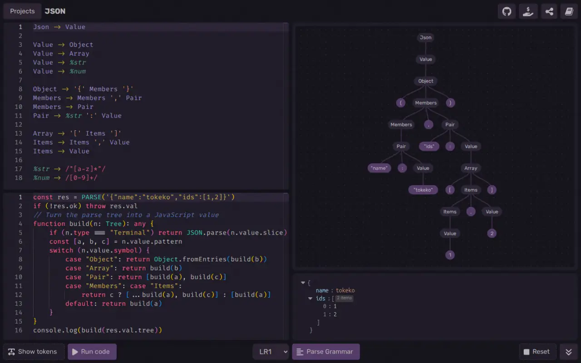Screen dimensions: 581x363
Task: Click the double-chevron down icon
Action: [569, 352]
